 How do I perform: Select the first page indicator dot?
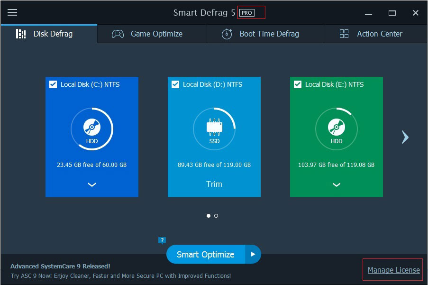coord(209,216)
